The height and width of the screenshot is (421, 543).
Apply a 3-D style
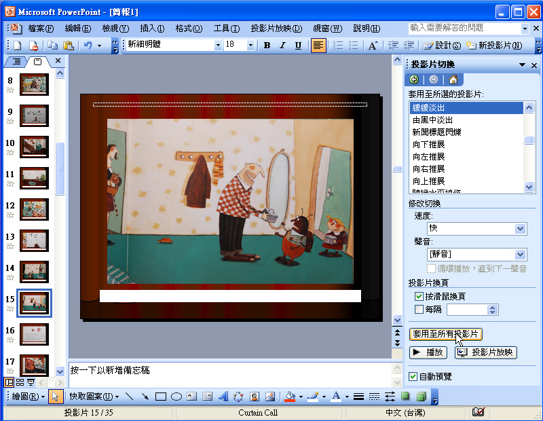pyautogui.click(x=421, y=397)
